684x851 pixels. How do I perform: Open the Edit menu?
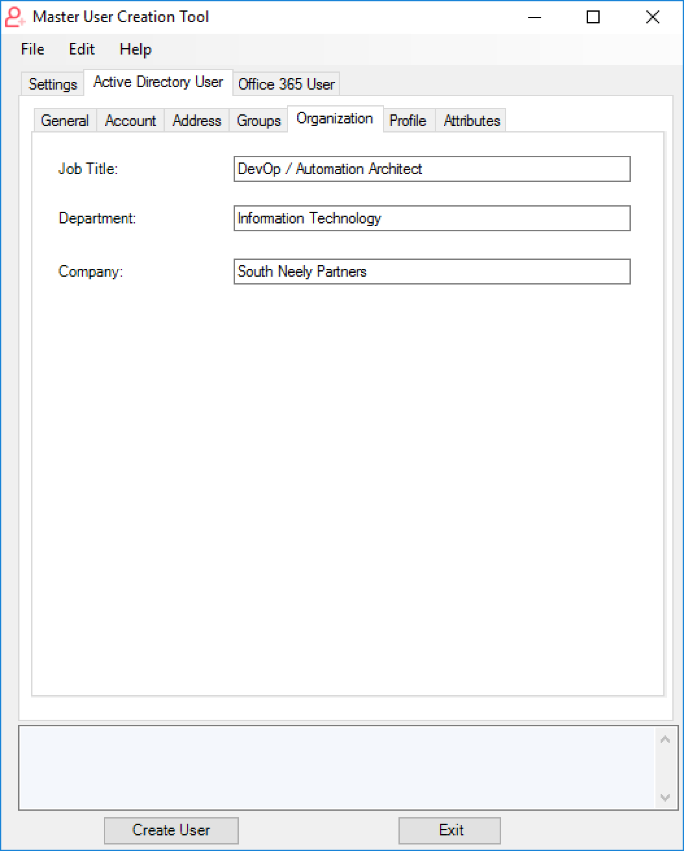[82, 49]
